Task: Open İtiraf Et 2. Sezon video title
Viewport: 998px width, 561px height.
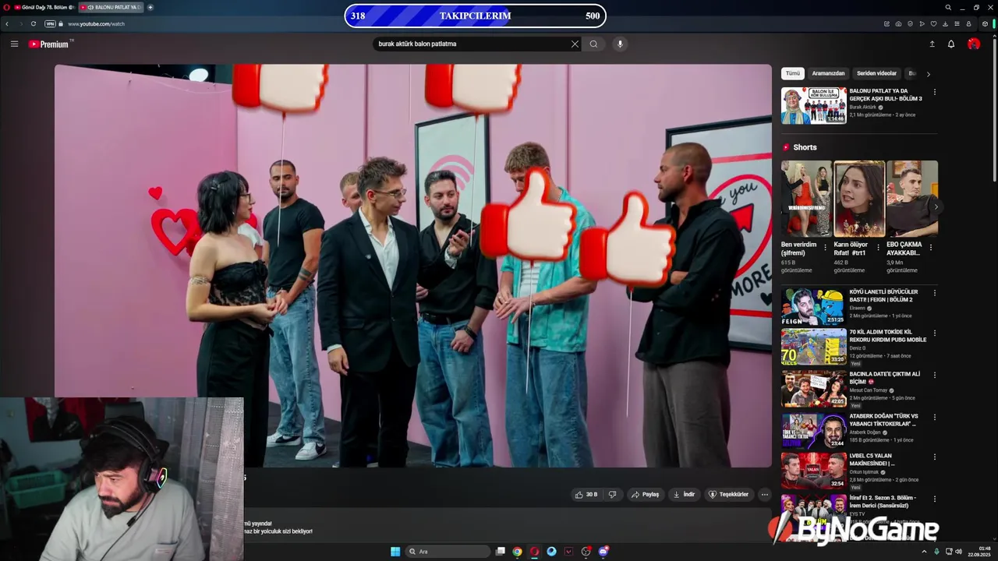Action: (883, 501)
